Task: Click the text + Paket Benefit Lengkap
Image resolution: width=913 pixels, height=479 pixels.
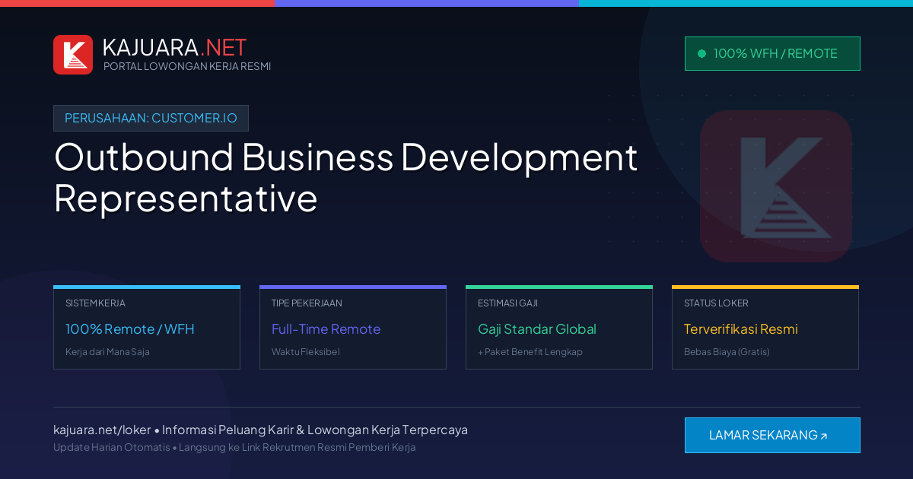Action: coord(530,352)
